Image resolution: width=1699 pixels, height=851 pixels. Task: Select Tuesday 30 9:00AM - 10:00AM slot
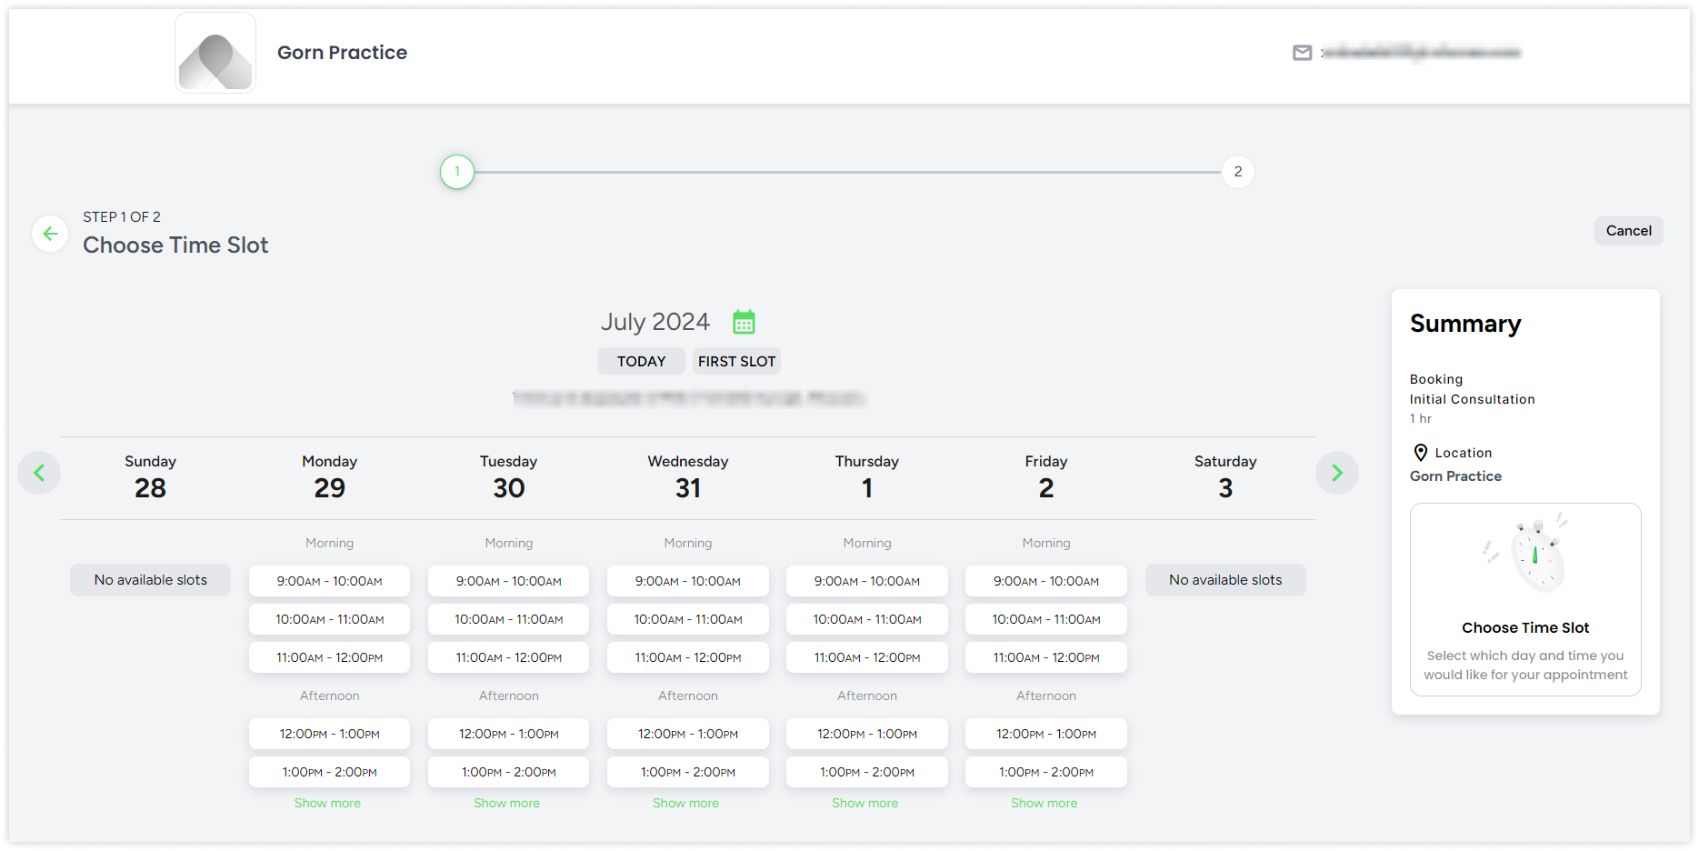[508, 581]
